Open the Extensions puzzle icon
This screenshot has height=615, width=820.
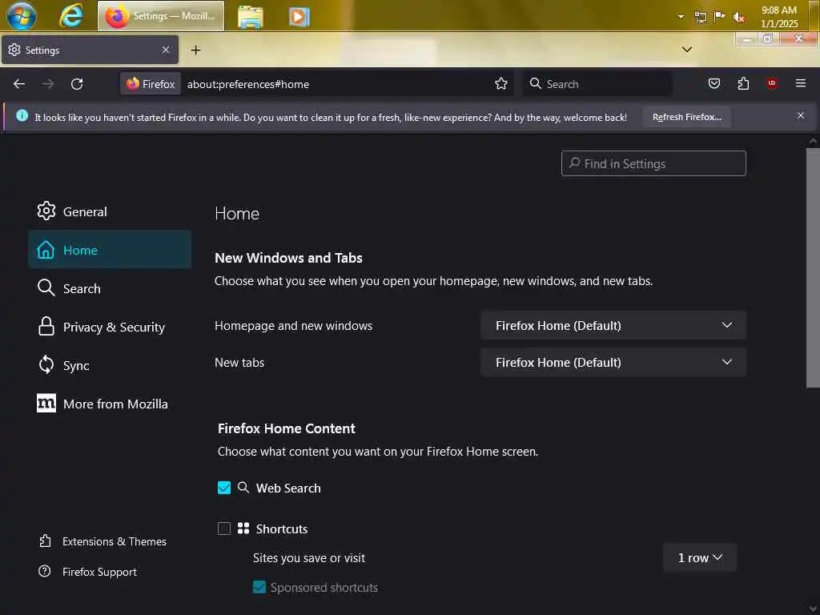(x=743, y=83)
